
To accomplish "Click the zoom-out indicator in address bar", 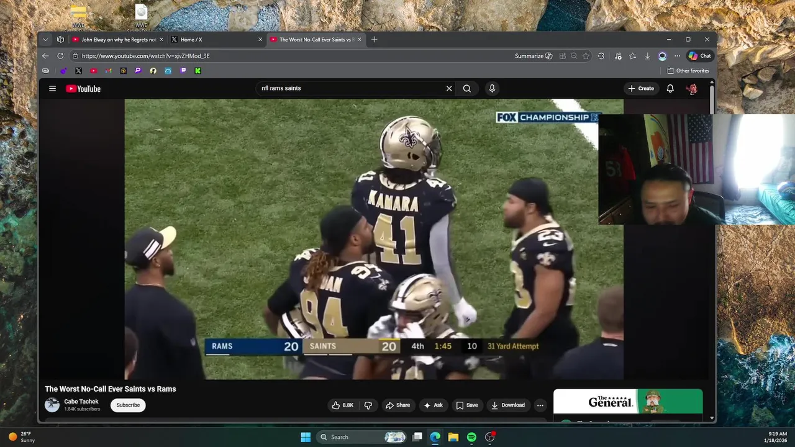I will pyautogui.click(x=574, y=56).
